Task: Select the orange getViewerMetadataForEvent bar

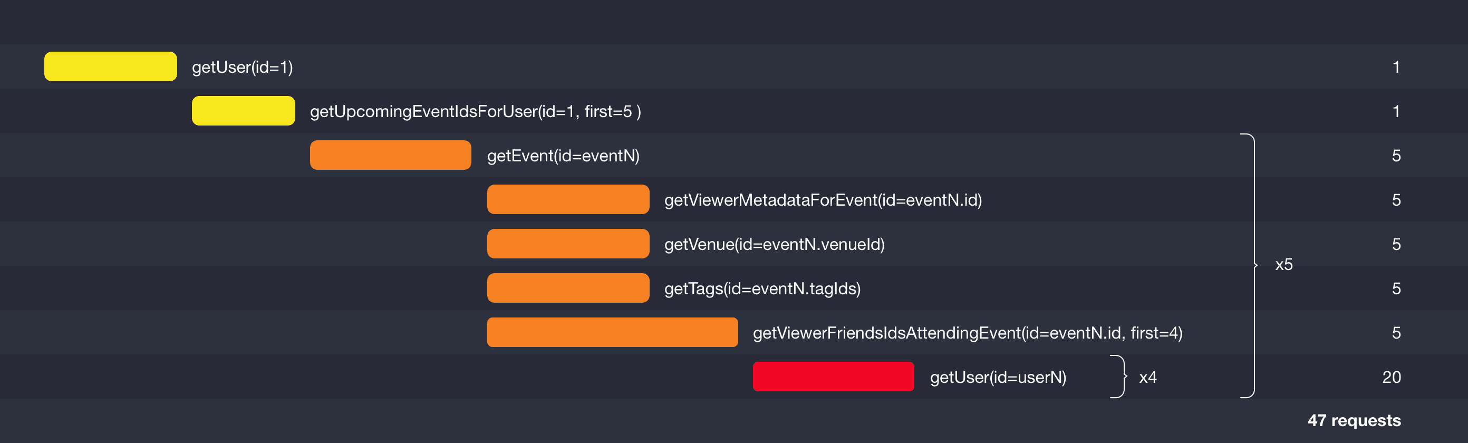Action: (x=567, y=199)
